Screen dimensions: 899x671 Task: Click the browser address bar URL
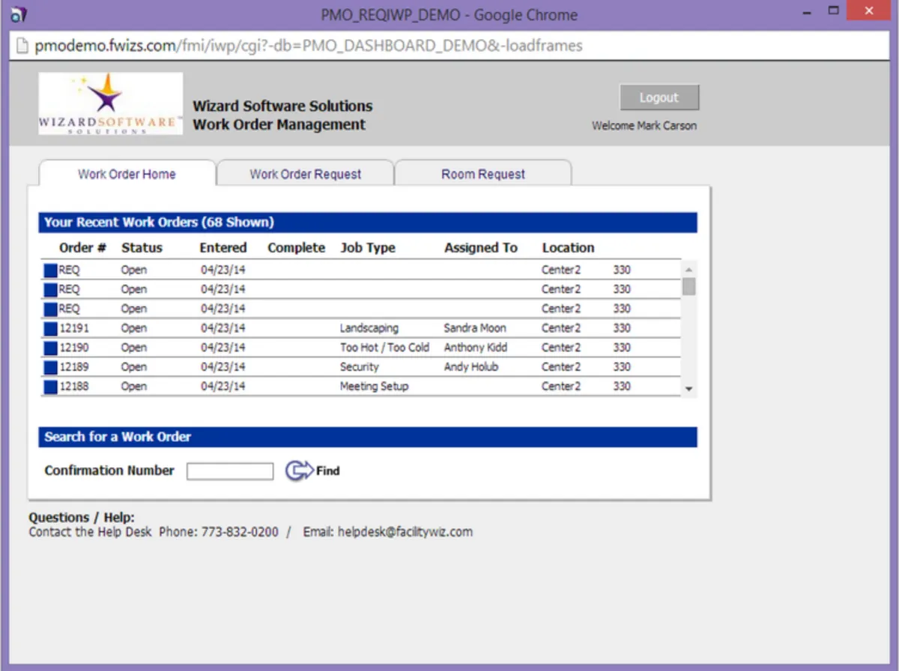[x=309, y=46]
